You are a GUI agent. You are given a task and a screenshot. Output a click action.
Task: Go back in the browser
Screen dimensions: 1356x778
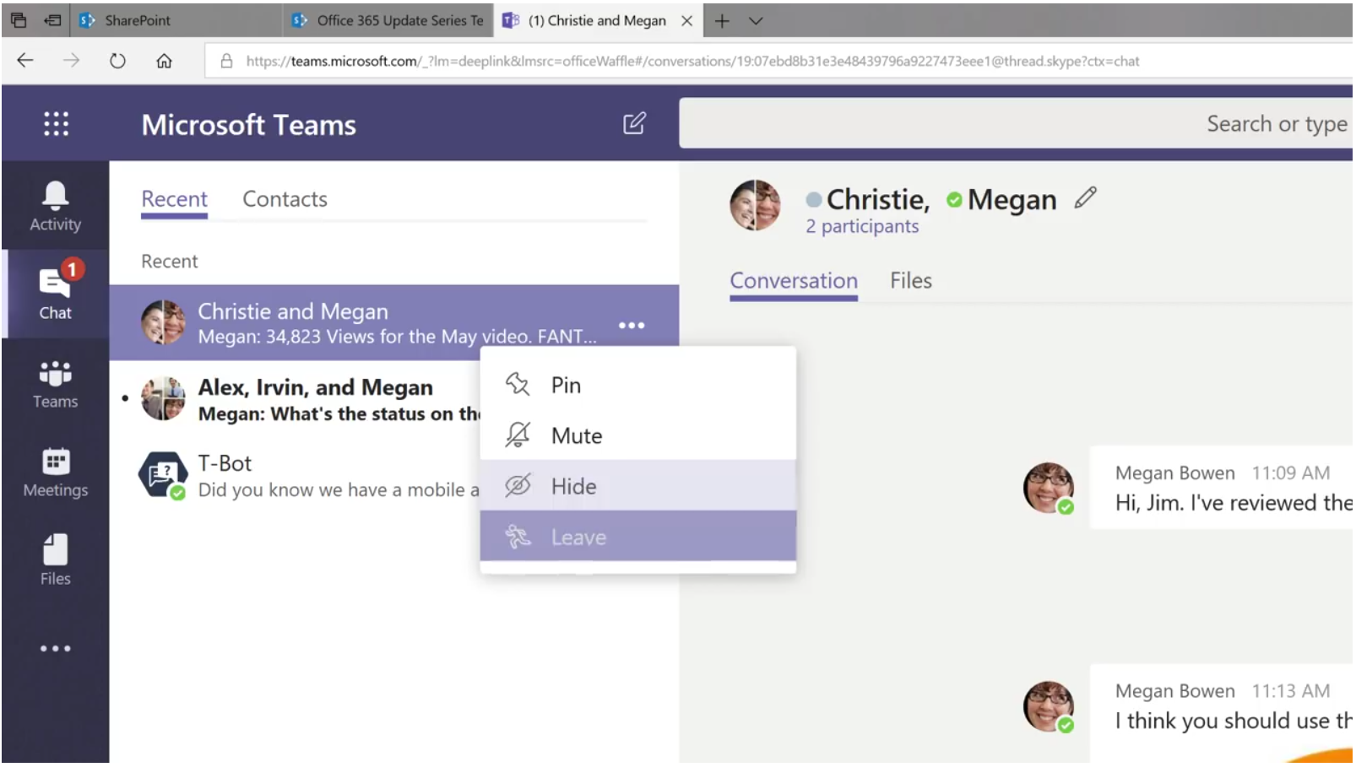pos(25,60)
